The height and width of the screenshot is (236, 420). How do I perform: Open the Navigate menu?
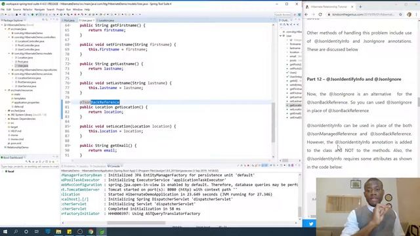tap(39, 9)
